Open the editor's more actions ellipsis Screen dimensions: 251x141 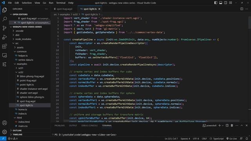point(247,9)
